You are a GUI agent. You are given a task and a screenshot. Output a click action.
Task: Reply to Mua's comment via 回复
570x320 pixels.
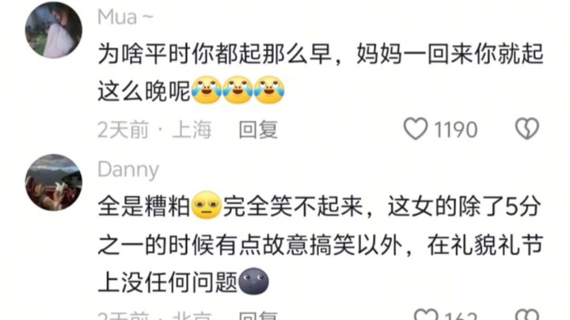(x=258, y=130)
